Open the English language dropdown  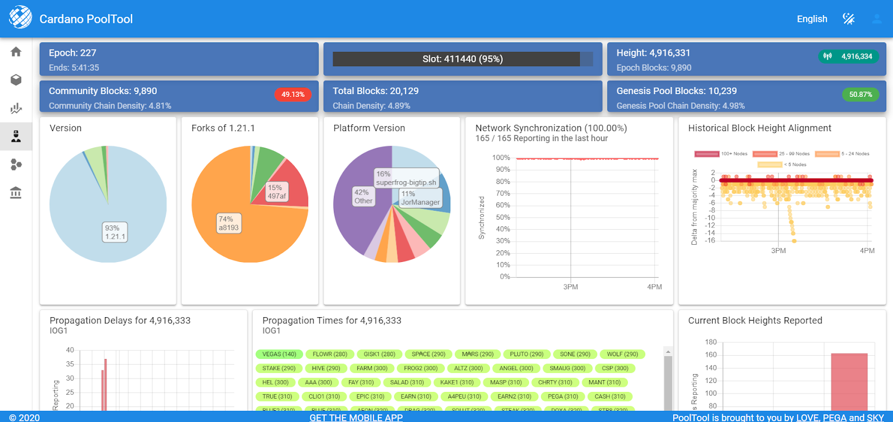coord(812,19)
